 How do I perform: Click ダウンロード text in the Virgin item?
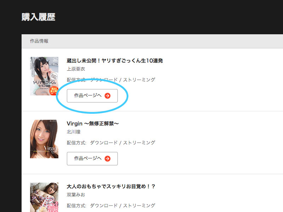point(104,143)
